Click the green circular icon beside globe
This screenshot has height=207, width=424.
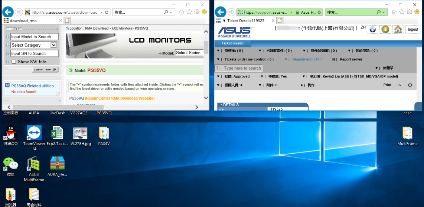(x=385, y=29)
